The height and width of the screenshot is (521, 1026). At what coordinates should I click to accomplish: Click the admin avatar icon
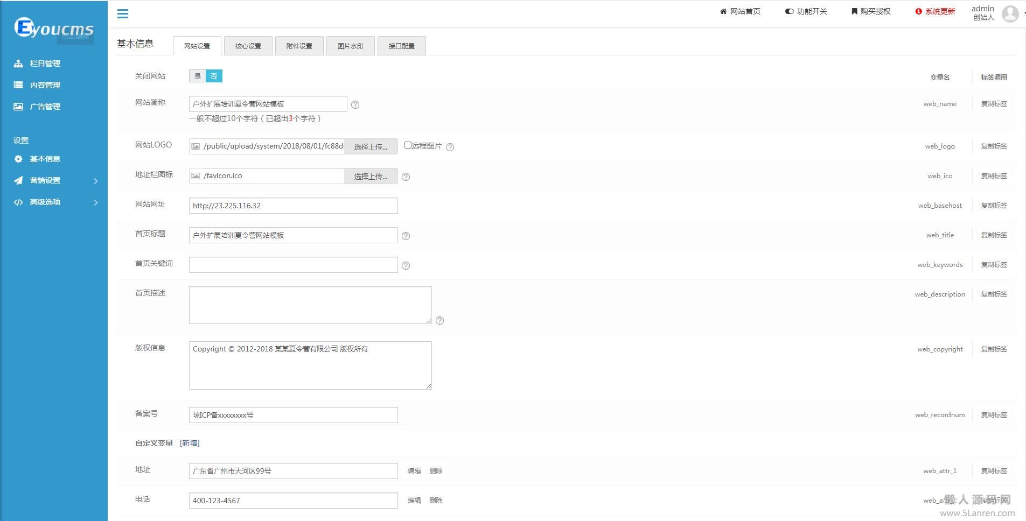coord(1010,13)
